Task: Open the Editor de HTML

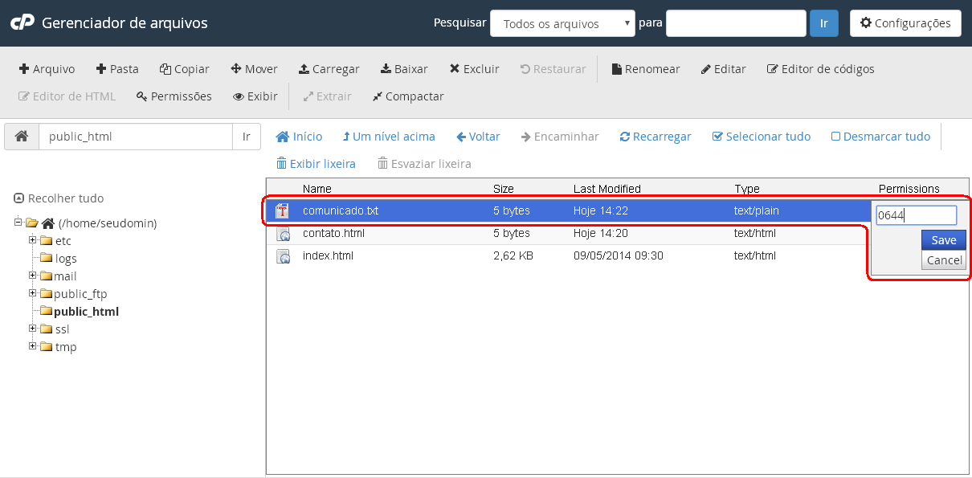Action: (67, 96)
